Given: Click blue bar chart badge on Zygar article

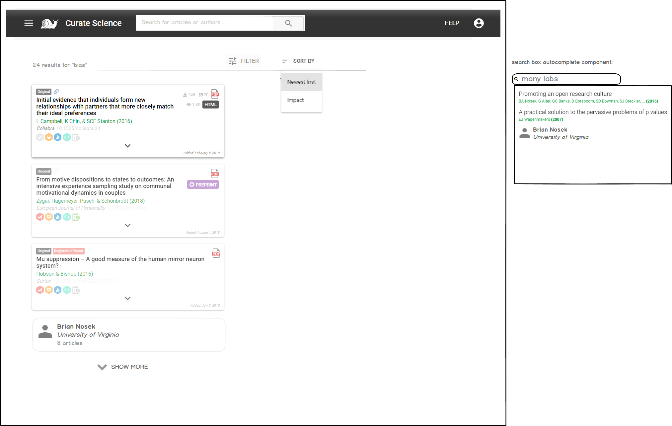Looking at the screenshot, I should [58, 217].
